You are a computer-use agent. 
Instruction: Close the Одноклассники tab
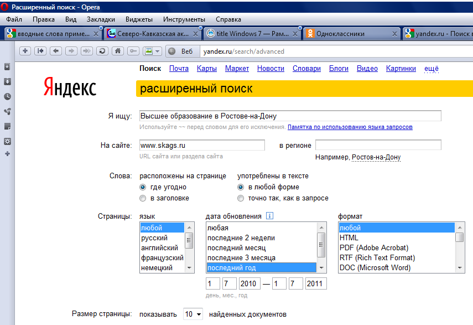(394, 34)
